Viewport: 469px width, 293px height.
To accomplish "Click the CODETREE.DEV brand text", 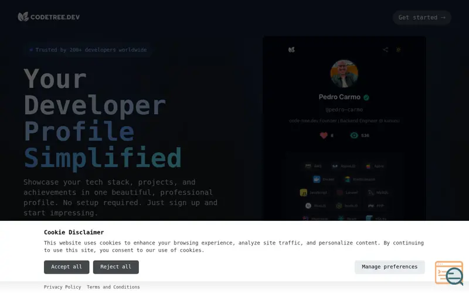I will 55,18.
